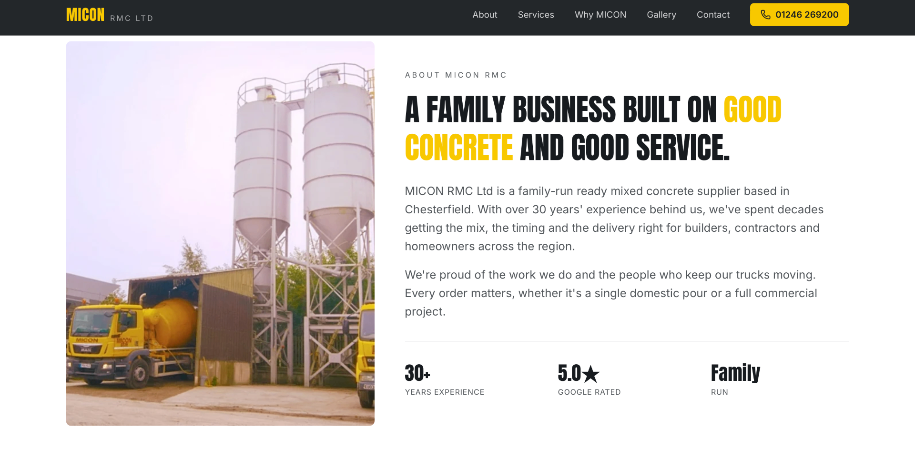The image size is (915, 468).
Task: Open the About nav link
Action: point(485,15)
